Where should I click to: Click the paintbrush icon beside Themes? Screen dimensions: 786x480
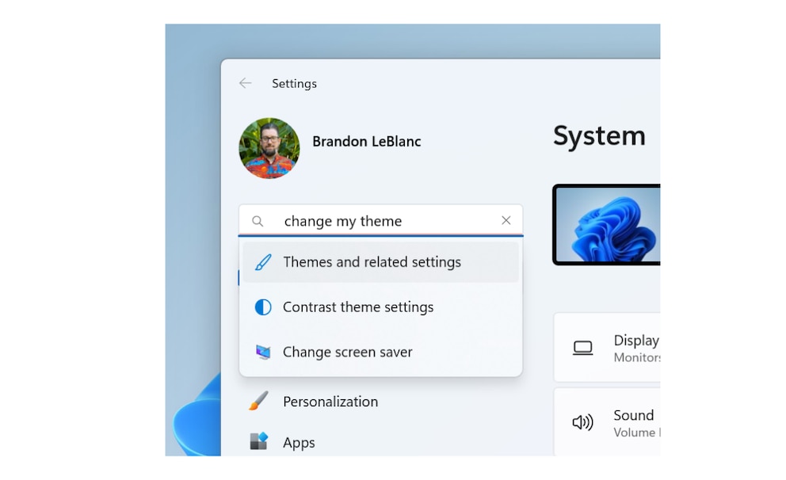click(x=263, y=262)
